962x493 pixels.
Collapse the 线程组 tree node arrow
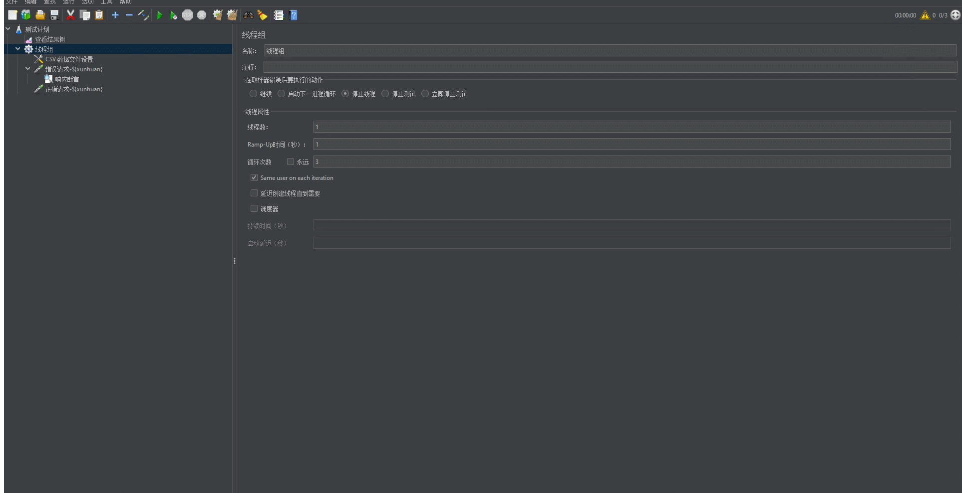[18, 49]
